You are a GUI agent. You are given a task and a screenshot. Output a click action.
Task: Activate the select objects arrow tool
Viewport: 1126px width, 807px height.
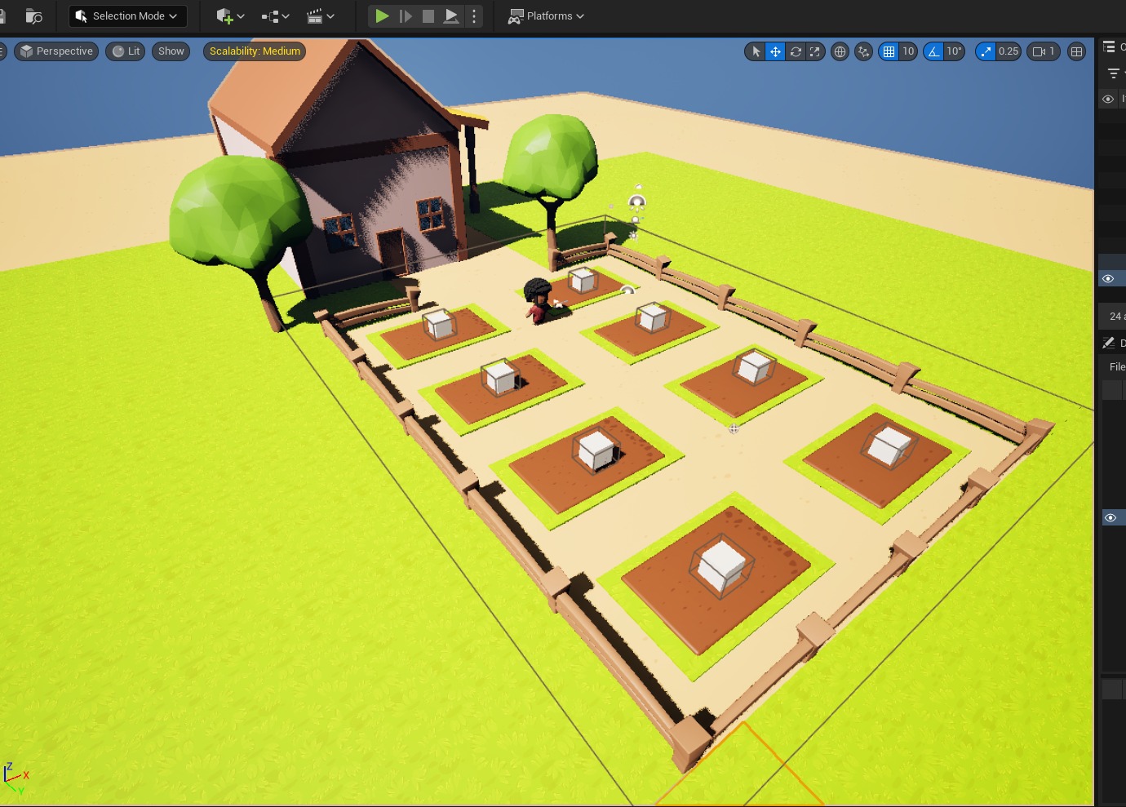click(756, 51)
